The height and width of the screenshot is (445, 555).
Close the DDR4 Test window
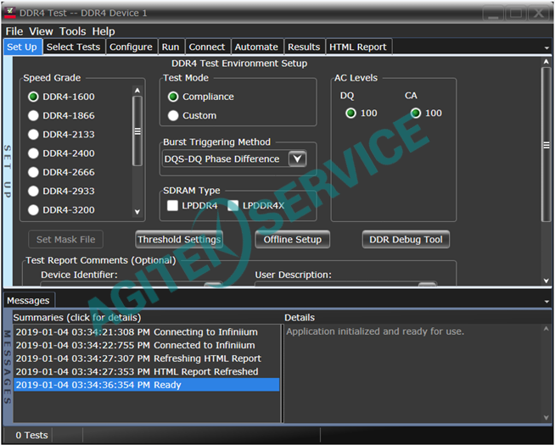(x=539, y=13)
